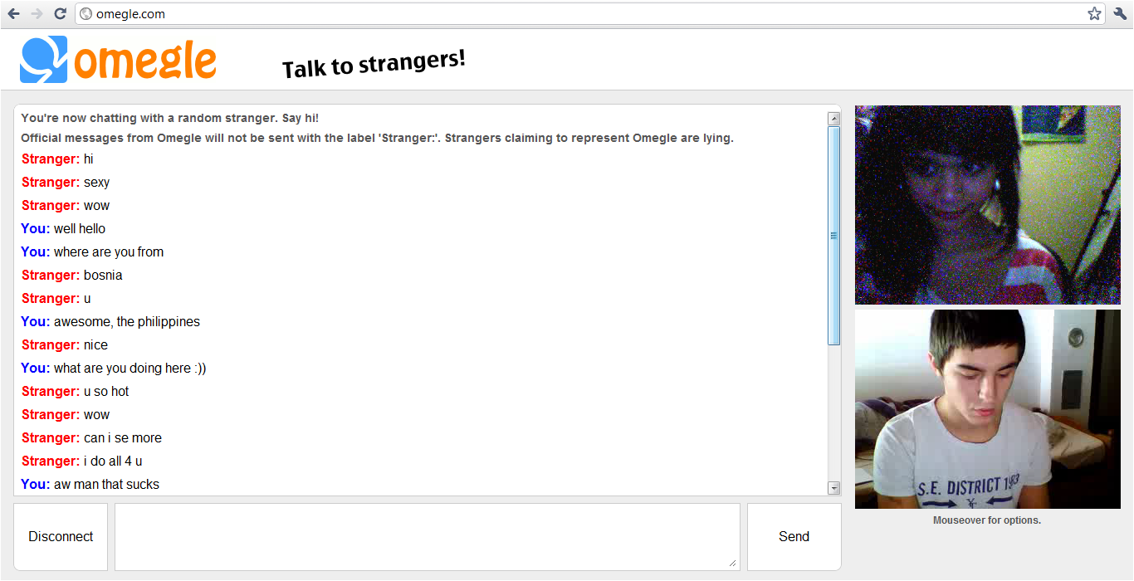Click the 'Stranger: i do all 4 u' message
Image resolution: width=1134 pixels, height=581 pixels.
pos(82,461)
